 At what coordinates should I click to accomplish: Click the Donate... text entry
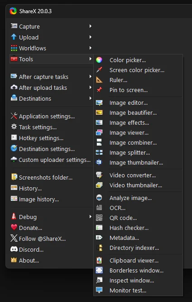tap(30, 228)
